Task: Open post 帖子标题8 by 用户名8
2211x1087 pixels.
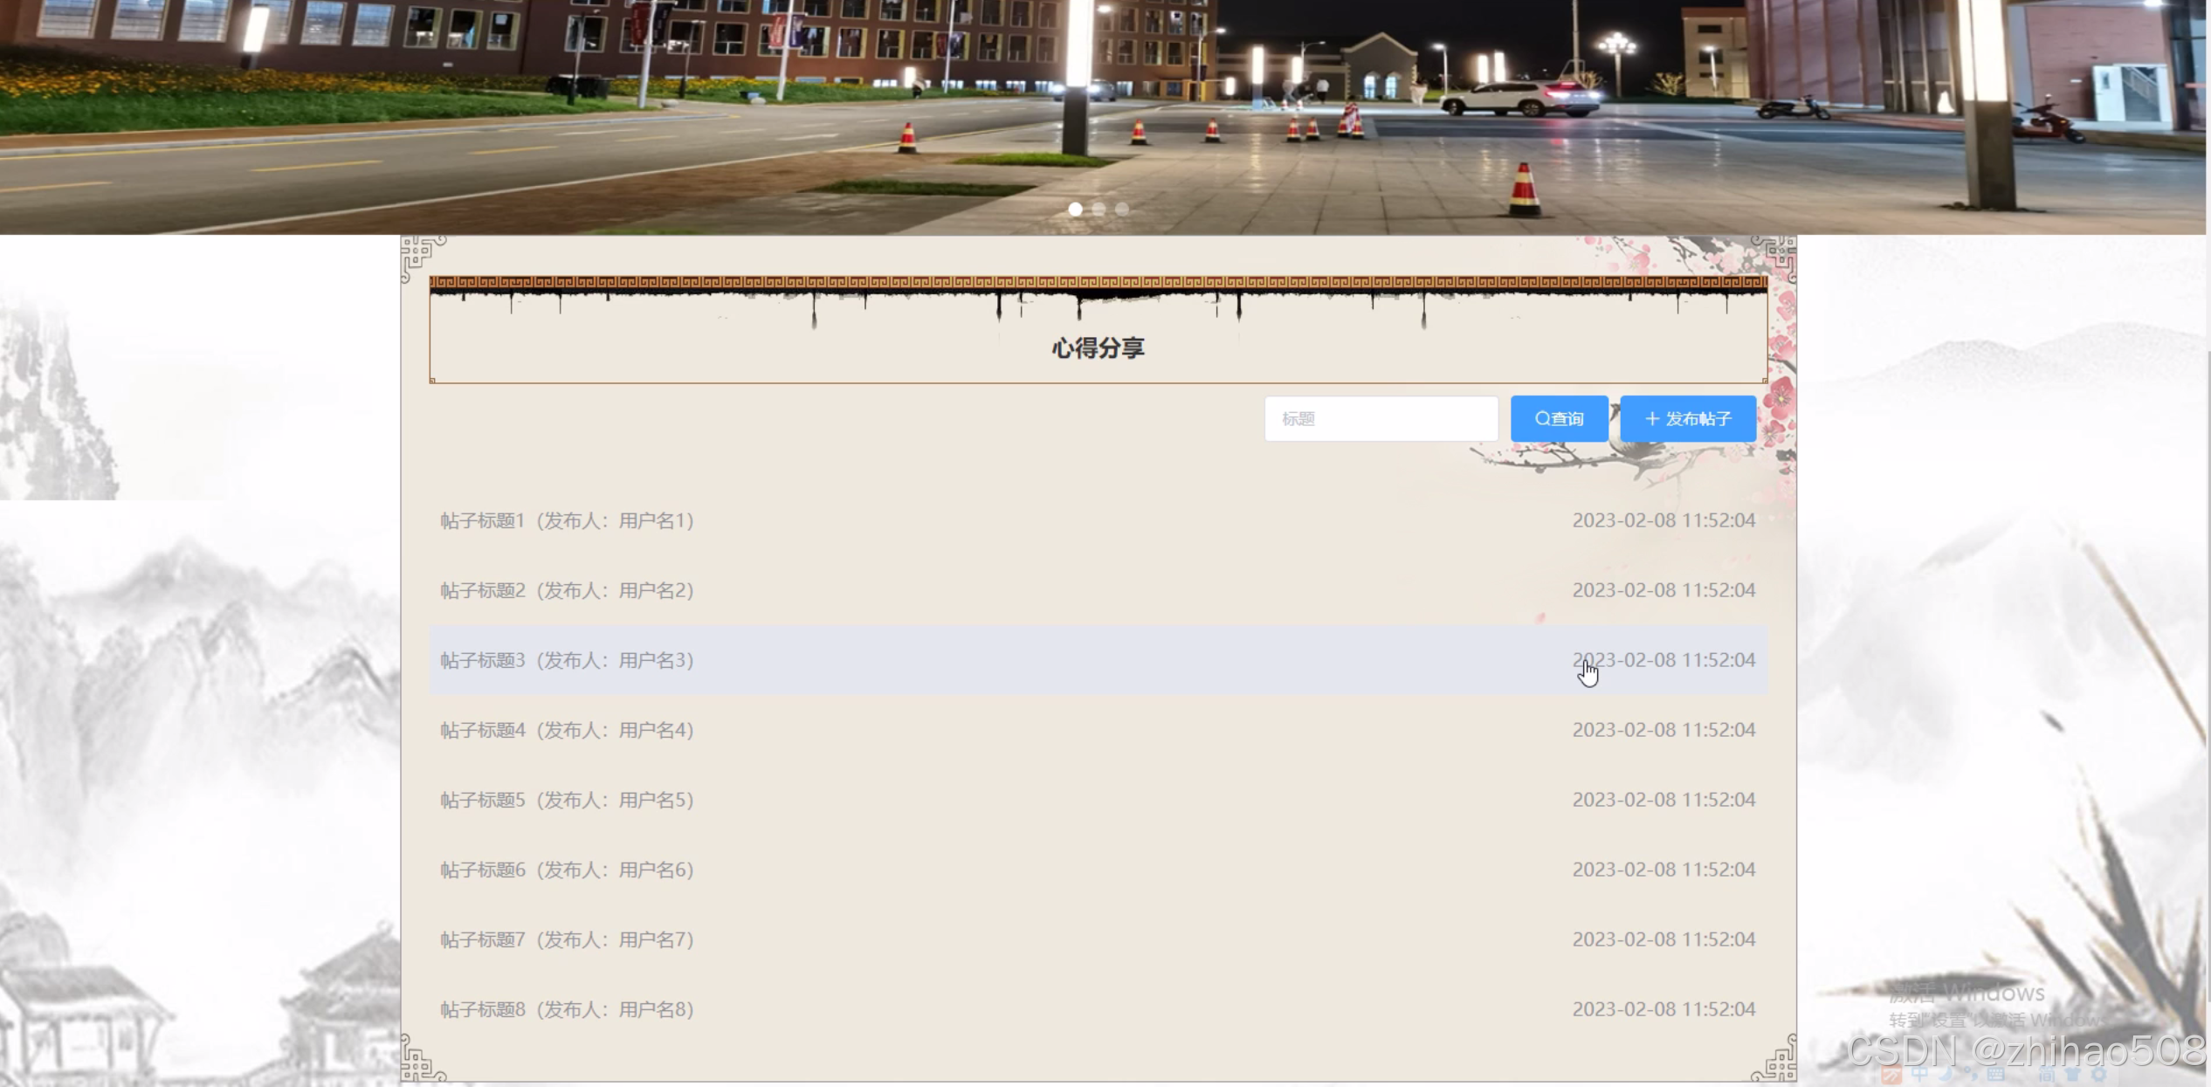Action: [x=567, y=1010]
